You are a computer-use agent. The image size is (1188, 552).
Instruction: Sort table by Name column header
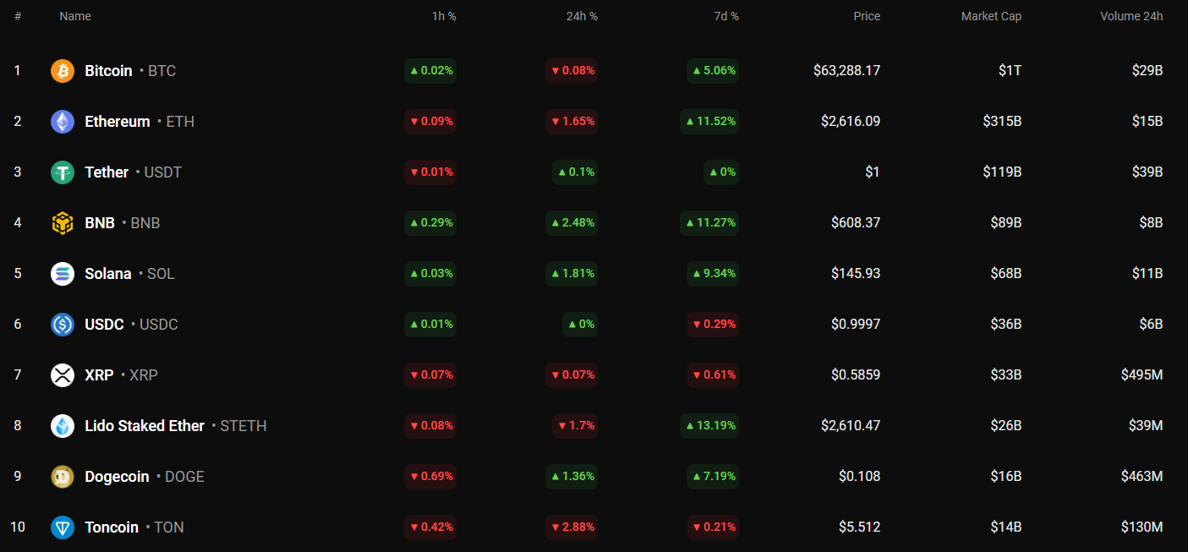(75, 16)
